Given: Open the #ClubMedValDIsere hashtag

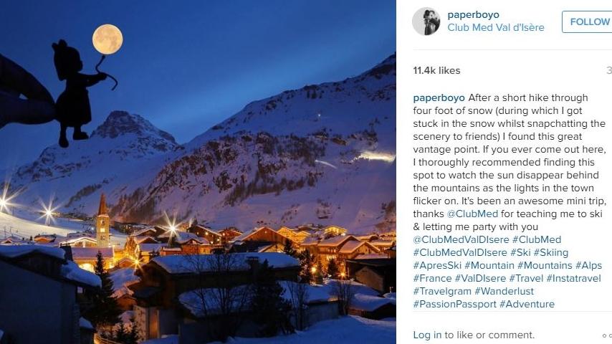Looking at the screenshot, I should tap(460, 253).
